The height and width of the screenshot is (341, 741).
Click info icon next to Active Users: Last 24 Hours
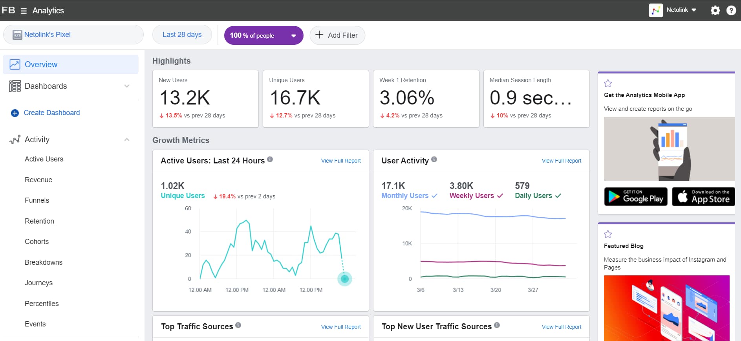270,159
